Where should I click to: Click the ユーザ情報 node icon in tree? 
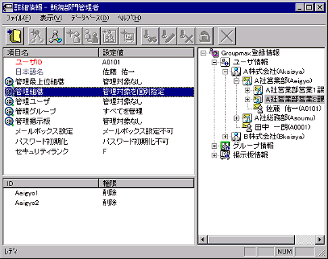click(225, 62)
